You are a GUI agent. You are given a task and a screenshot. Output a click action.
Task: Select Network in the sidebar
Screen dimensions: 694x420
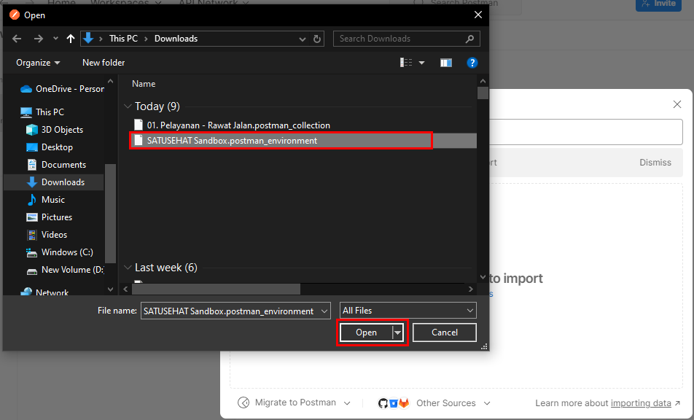click(x=44, y=292)
